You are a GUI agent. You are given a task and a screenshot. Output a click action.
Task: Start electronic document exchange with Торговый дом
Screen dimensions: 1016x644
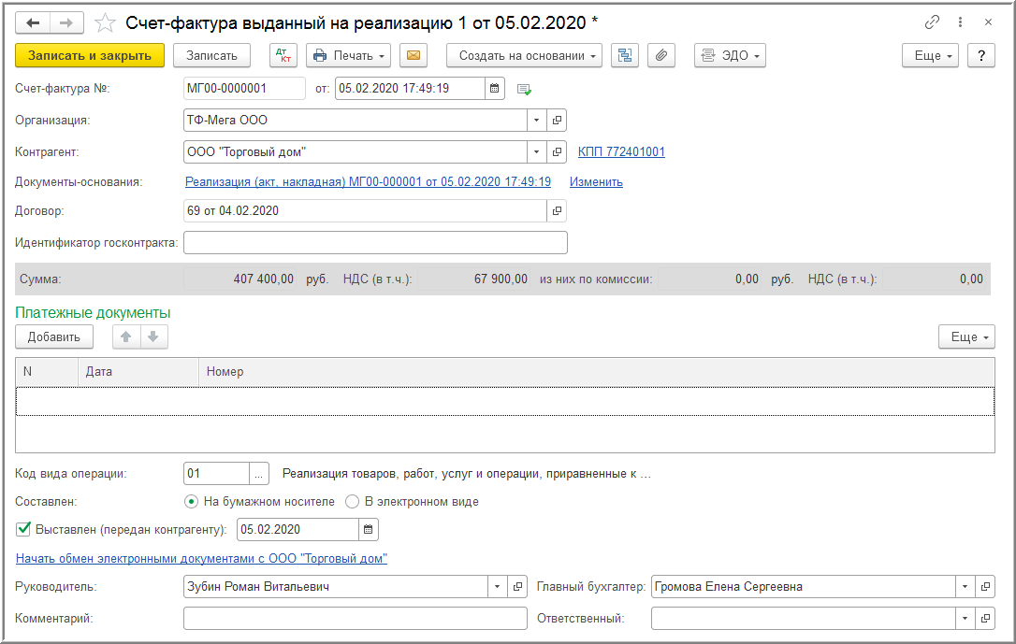[x=201, y=558]
